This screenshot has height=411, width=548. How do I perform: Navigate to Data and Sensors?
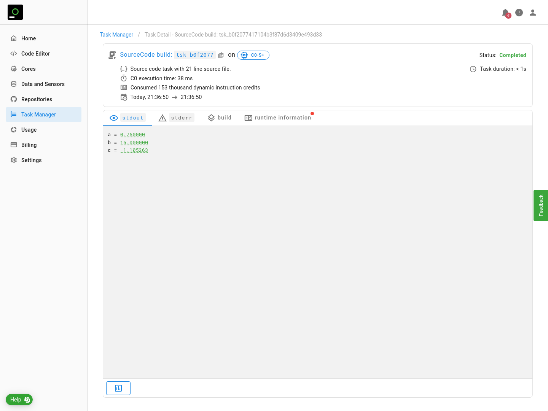(43, 84)
